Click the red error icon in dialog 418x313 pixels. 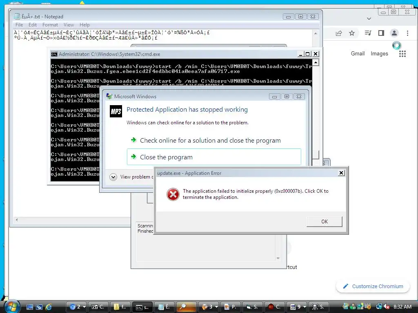173,194
